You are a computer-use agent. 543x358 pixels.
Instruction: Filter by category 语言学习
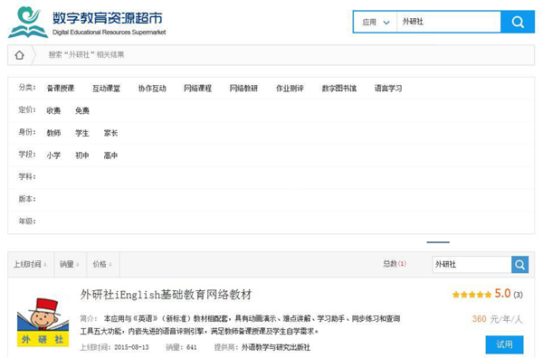[x=388, y=89]
